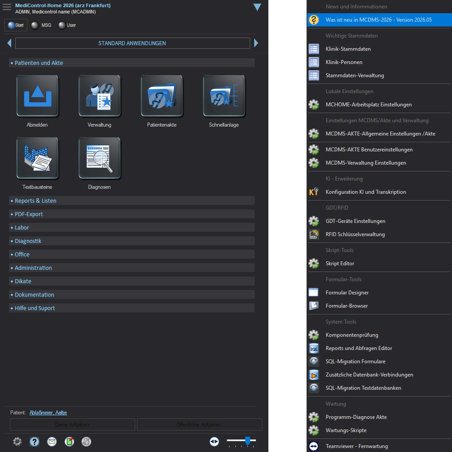Click the patient link Ablaßmeier, Aaltje

48,413
